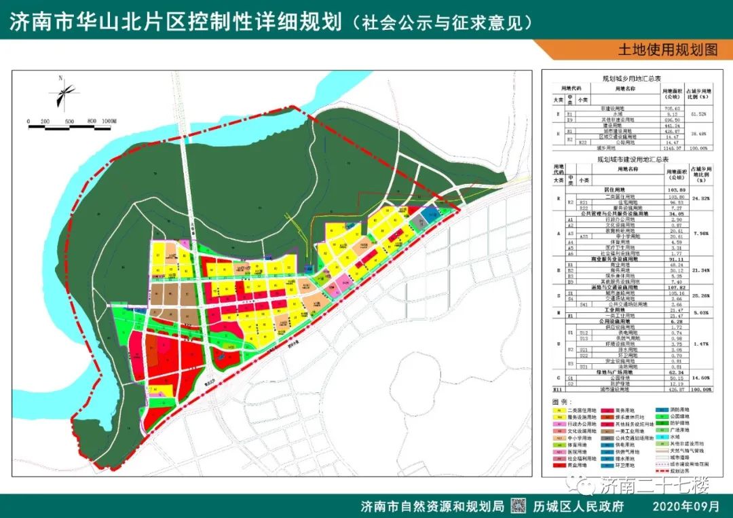Click the 中小学用地 legend swatch
This screenshot has width=733, height=518.
(558, 439)
